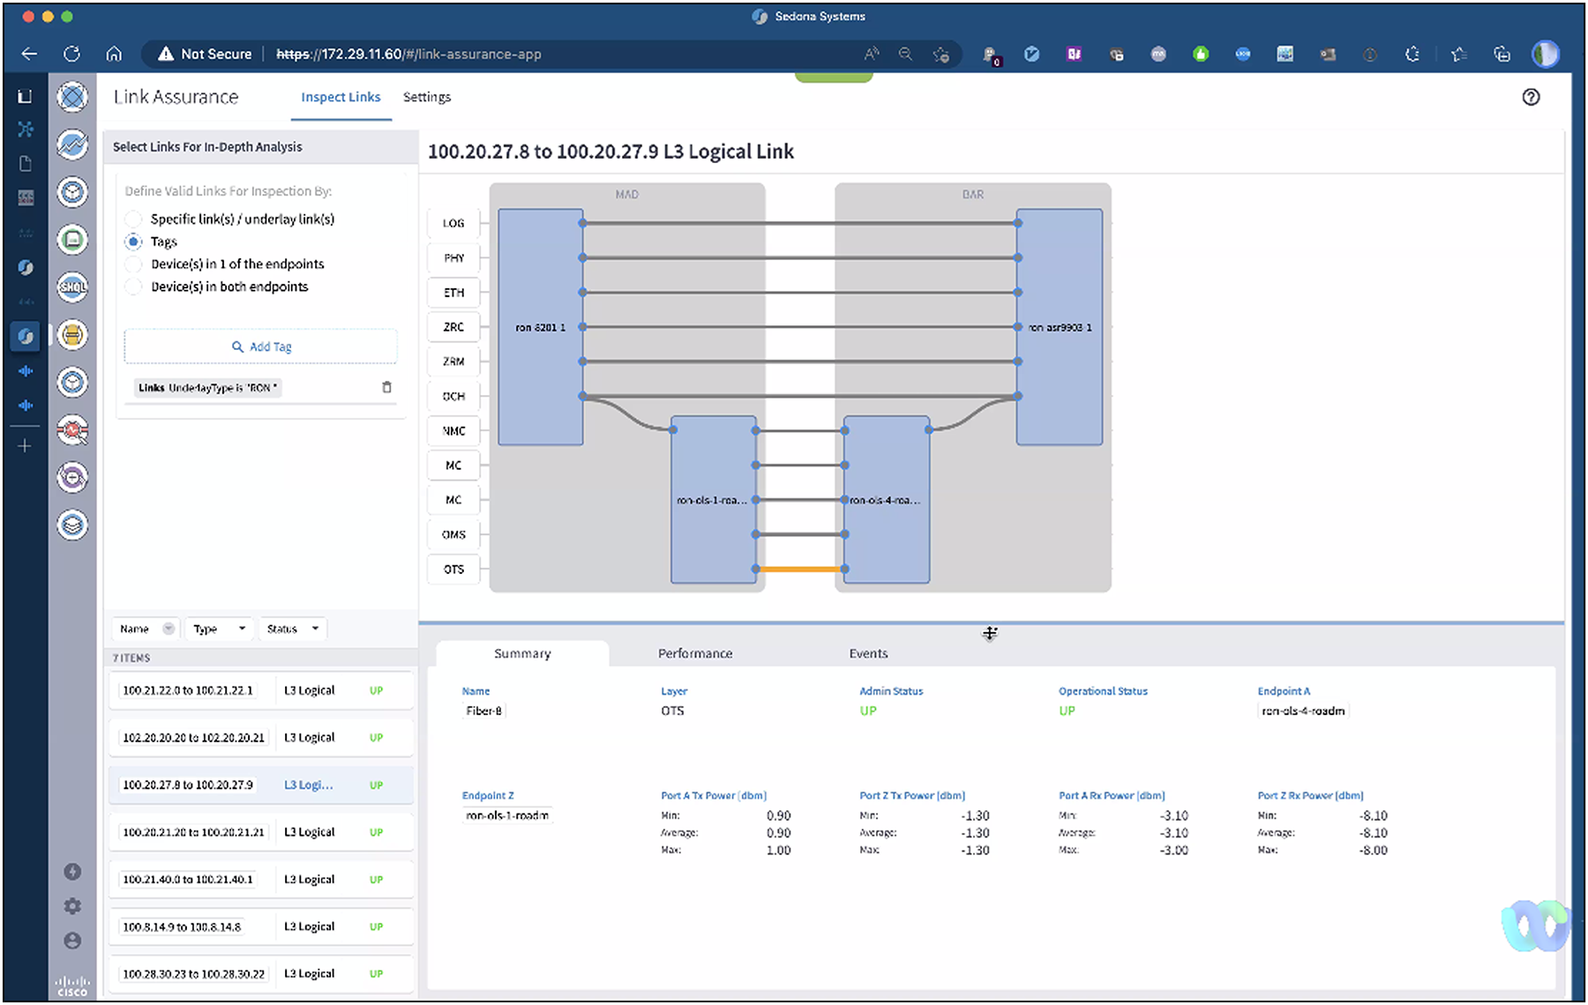Choose Device(s) in both endpoints option

pyautogui.click(x=133, y=287)
